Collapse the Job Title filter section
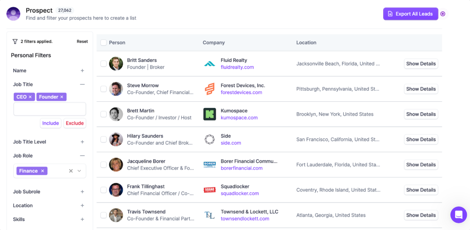This screenshot has width=470, height=230. click(82, 84)
